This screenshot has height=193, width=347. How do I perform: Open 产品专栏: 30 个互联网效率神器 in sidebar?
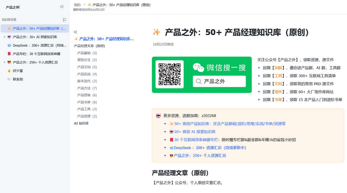click(x=35, y=54)
